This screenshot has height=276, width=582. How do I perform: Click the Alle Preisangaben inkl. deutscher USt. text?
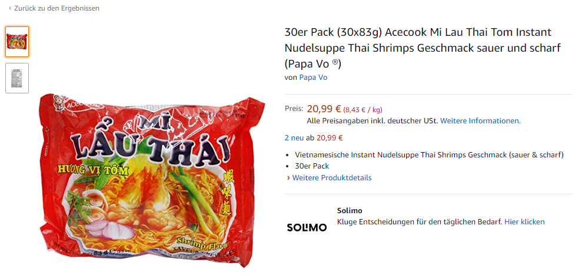pos(372,121)
